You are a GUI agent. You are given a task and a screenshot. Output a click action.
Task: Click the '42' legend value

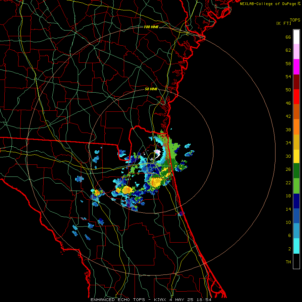pos(288,116)
